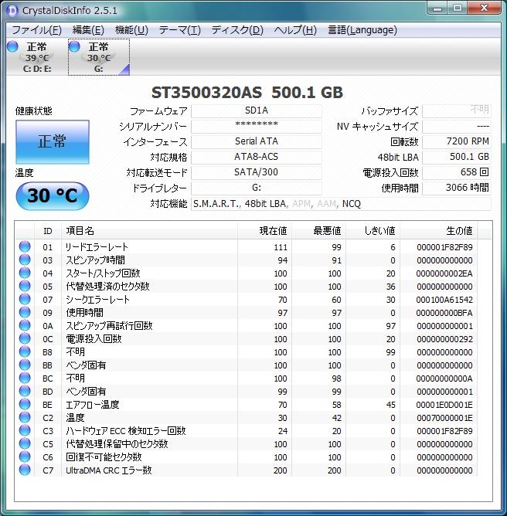Select the 39 °C C: D: E: disk tab
Image resolution: width=507 pixels, height=516 pixels.
(x=36, y=57)
